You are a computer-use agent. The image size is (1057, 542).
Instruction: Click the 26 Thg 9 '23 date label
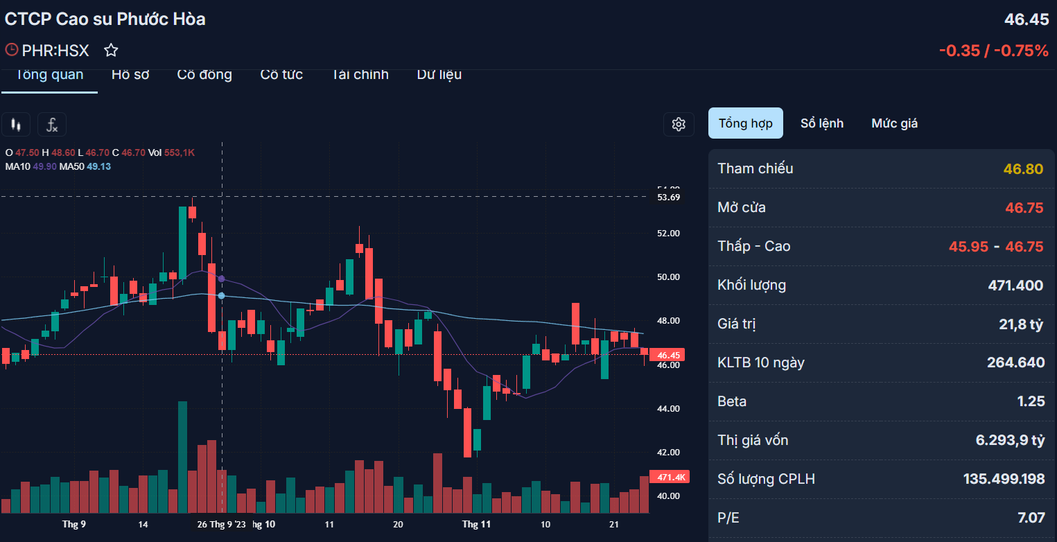tap(221, 524)
